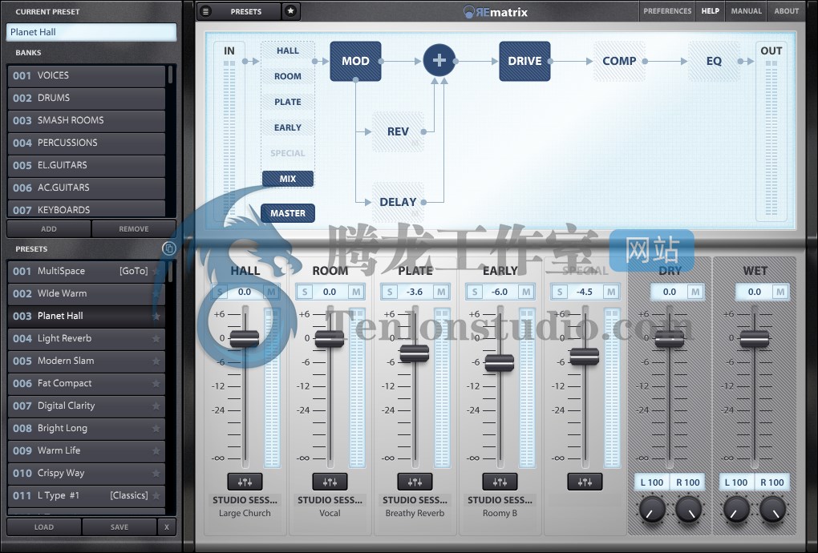This screenshot has height=553, width=818.
Task: Click the LOAD preset button
Action: click(x=44, y=527)
